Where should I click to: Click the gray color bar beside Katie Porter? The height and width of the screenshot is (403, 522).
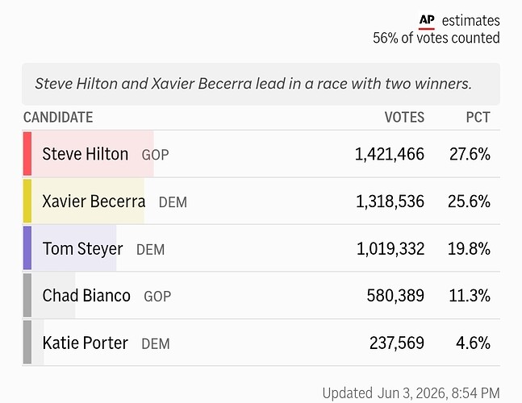click(x=27, y=343)
